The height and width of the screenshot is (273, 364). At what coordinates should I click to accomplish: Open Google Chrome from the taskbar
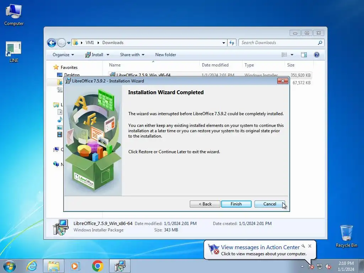point(97,266)
